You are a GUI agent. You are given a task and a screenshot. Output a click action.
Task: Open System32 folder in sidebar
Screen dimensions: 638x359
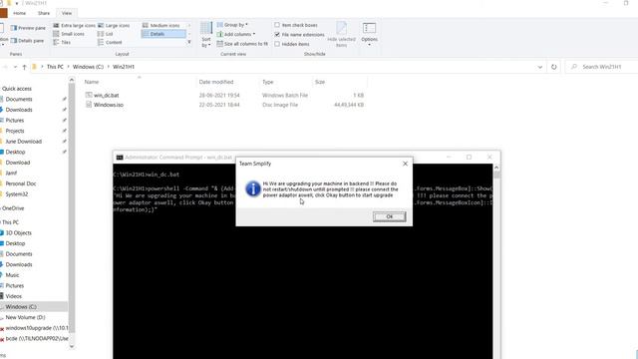pyautogui.click(x=17, y=194)
